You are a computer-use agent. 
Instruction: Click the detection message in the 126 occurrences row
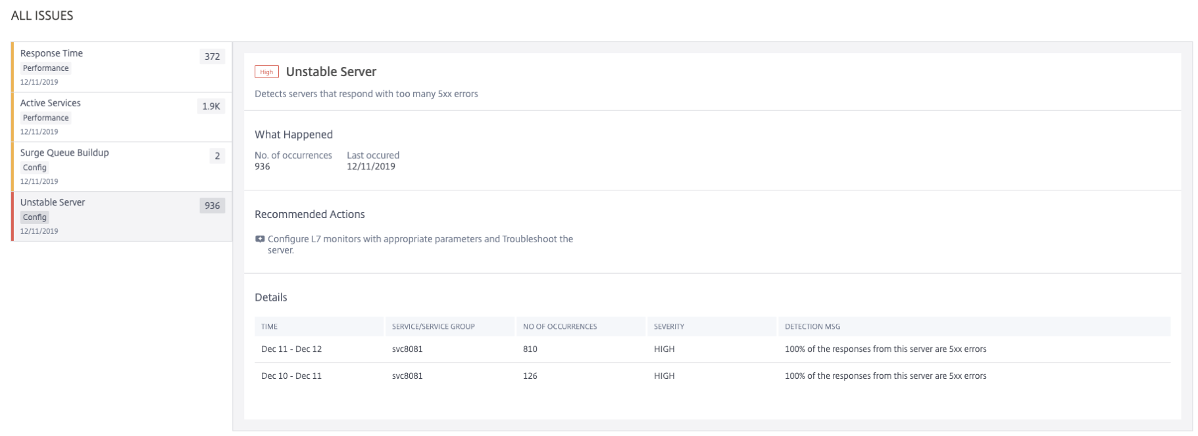click(886, 376)
